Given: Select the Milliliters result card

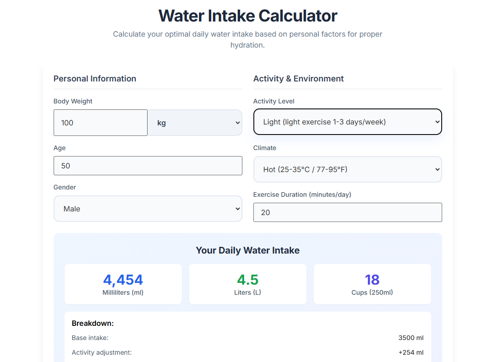Looking at the screenshot, I should (123, 284).
